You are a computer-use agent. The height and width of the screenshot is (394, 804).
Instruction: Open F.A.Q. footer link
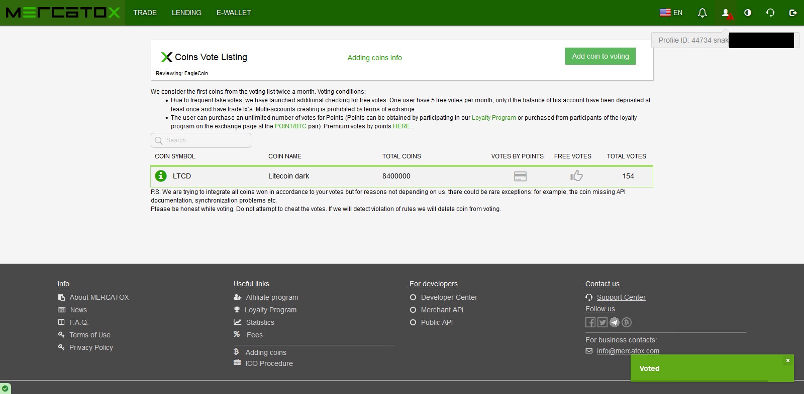coord(79,322)
